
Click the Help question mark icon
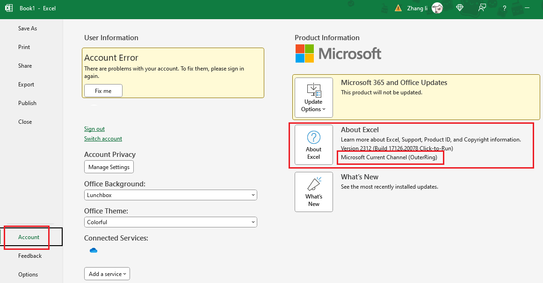(x=505, y=8)
